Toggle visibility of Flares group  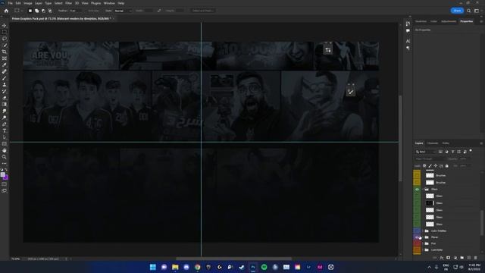[417, 237]
